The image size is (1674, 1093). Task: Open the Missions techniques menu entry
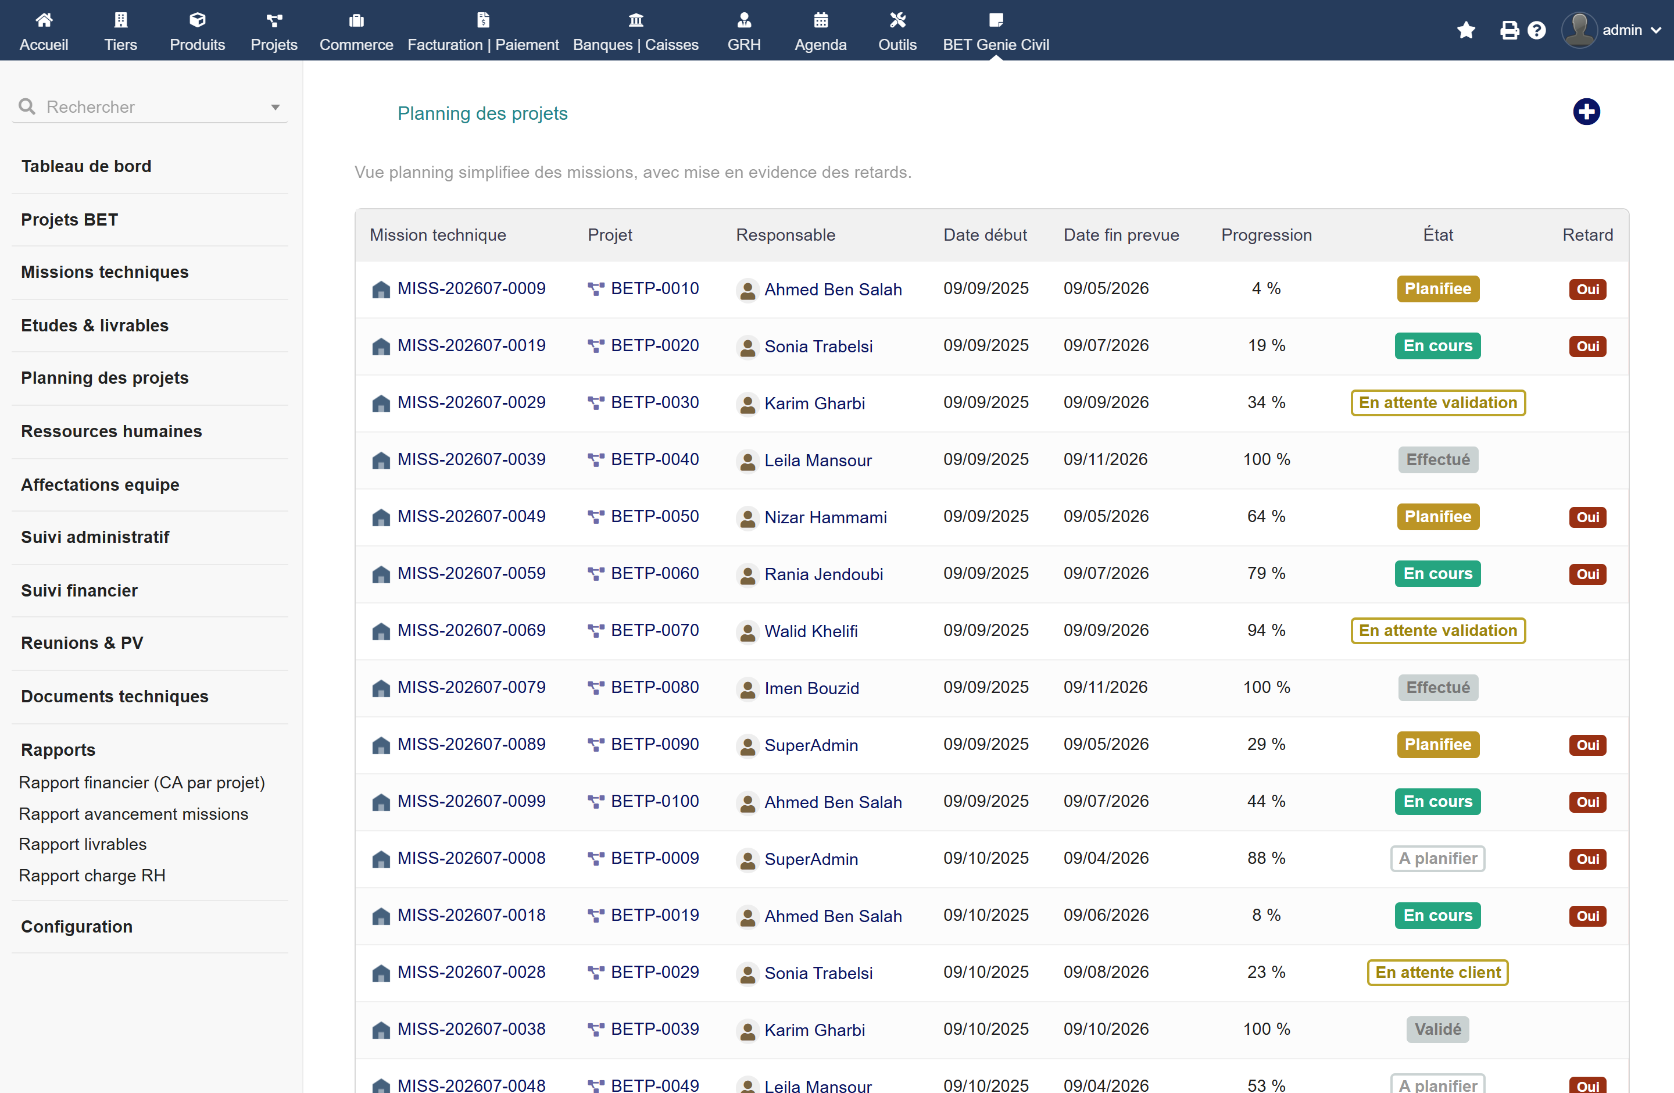105,272
